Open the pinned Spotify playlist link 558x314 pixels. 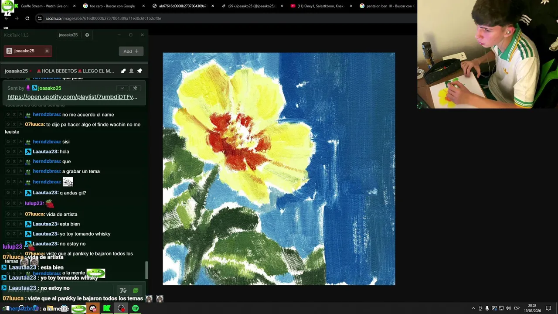(72, 97)
